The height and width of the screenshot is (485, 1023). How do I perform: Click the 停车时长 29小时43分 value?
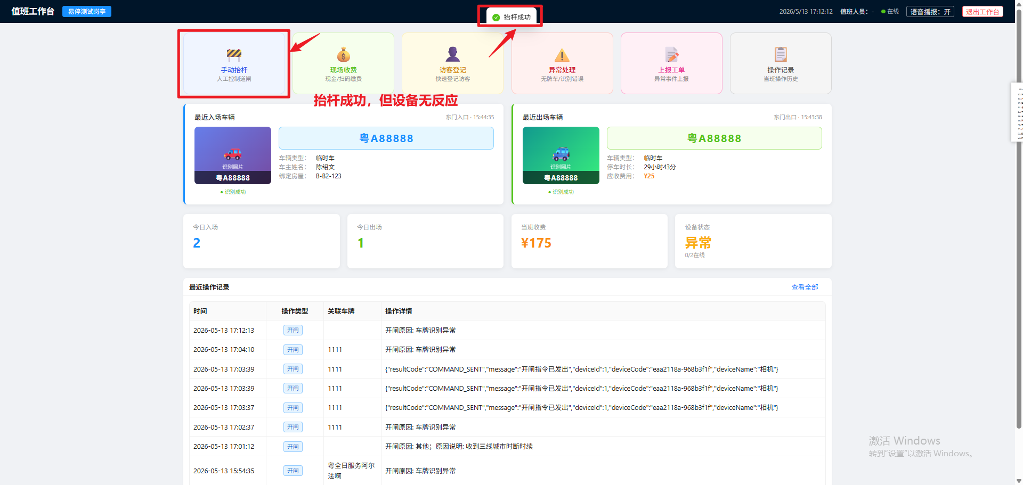[660, 167]
